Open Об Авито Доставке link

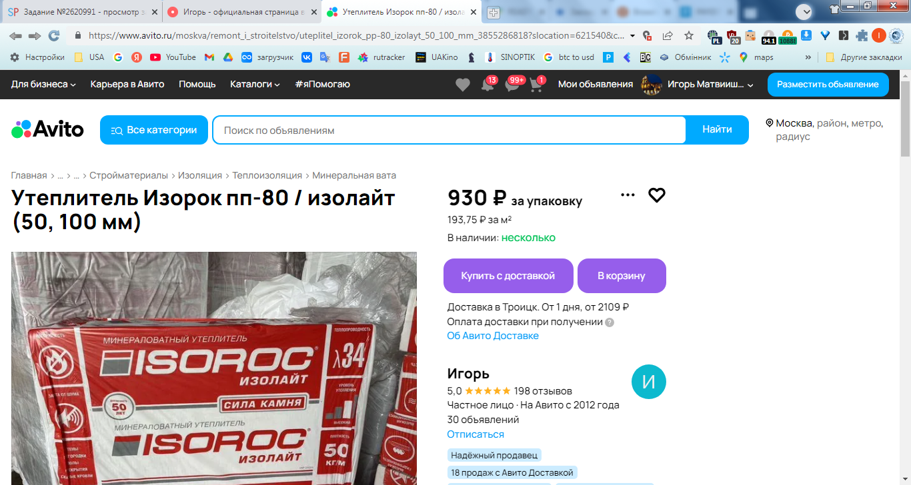(493, 336)
